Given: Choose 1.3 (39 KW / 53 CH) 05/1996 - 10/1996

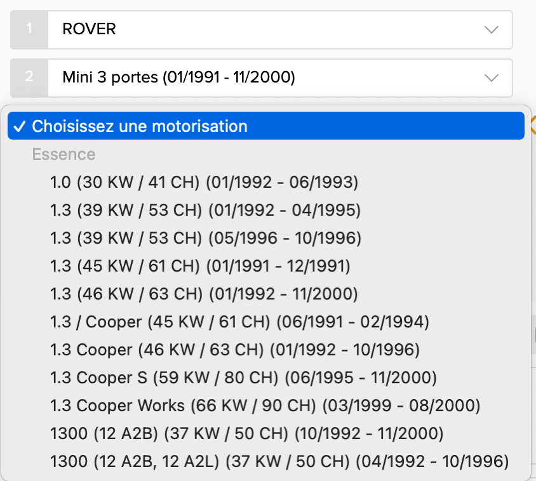Looking at the screenshot, I should coord(266,238).
